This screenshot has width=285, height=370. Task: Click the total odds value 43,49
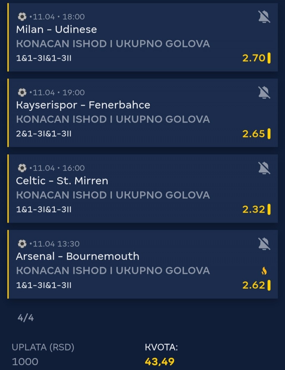tap(160, 362)
